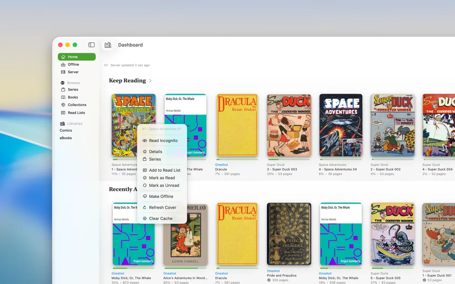Image resolution: width=455 pixels, height=284 pixels.
Task: Click the Series icon in sidebar
Action: click(63, 90)
